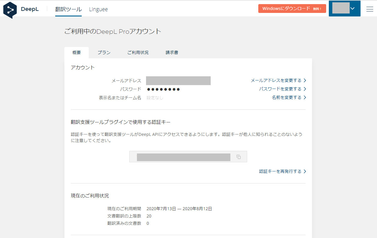377x238 pixels.
Task: Select 翻訳ツール in the top navigation
Action: tap(68, 9)
